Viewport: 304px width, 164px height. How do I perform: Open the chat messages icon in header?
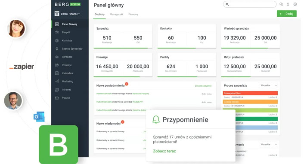point(281,4)
